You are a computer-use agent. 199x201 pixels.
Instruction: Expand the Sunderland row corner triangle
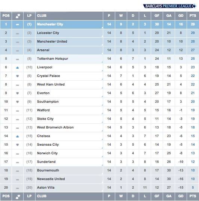102,165
